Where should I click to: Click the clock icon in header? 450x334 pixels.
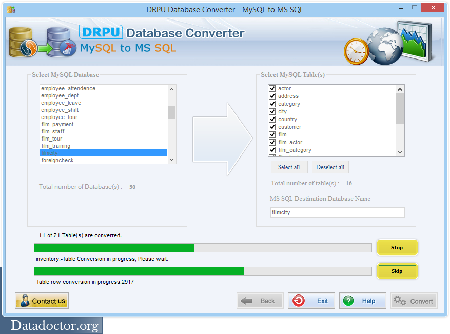click(x=356, y=51)
